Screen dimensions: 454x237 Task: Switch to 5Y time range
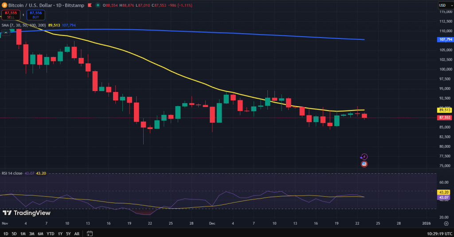tap(68, 233)
